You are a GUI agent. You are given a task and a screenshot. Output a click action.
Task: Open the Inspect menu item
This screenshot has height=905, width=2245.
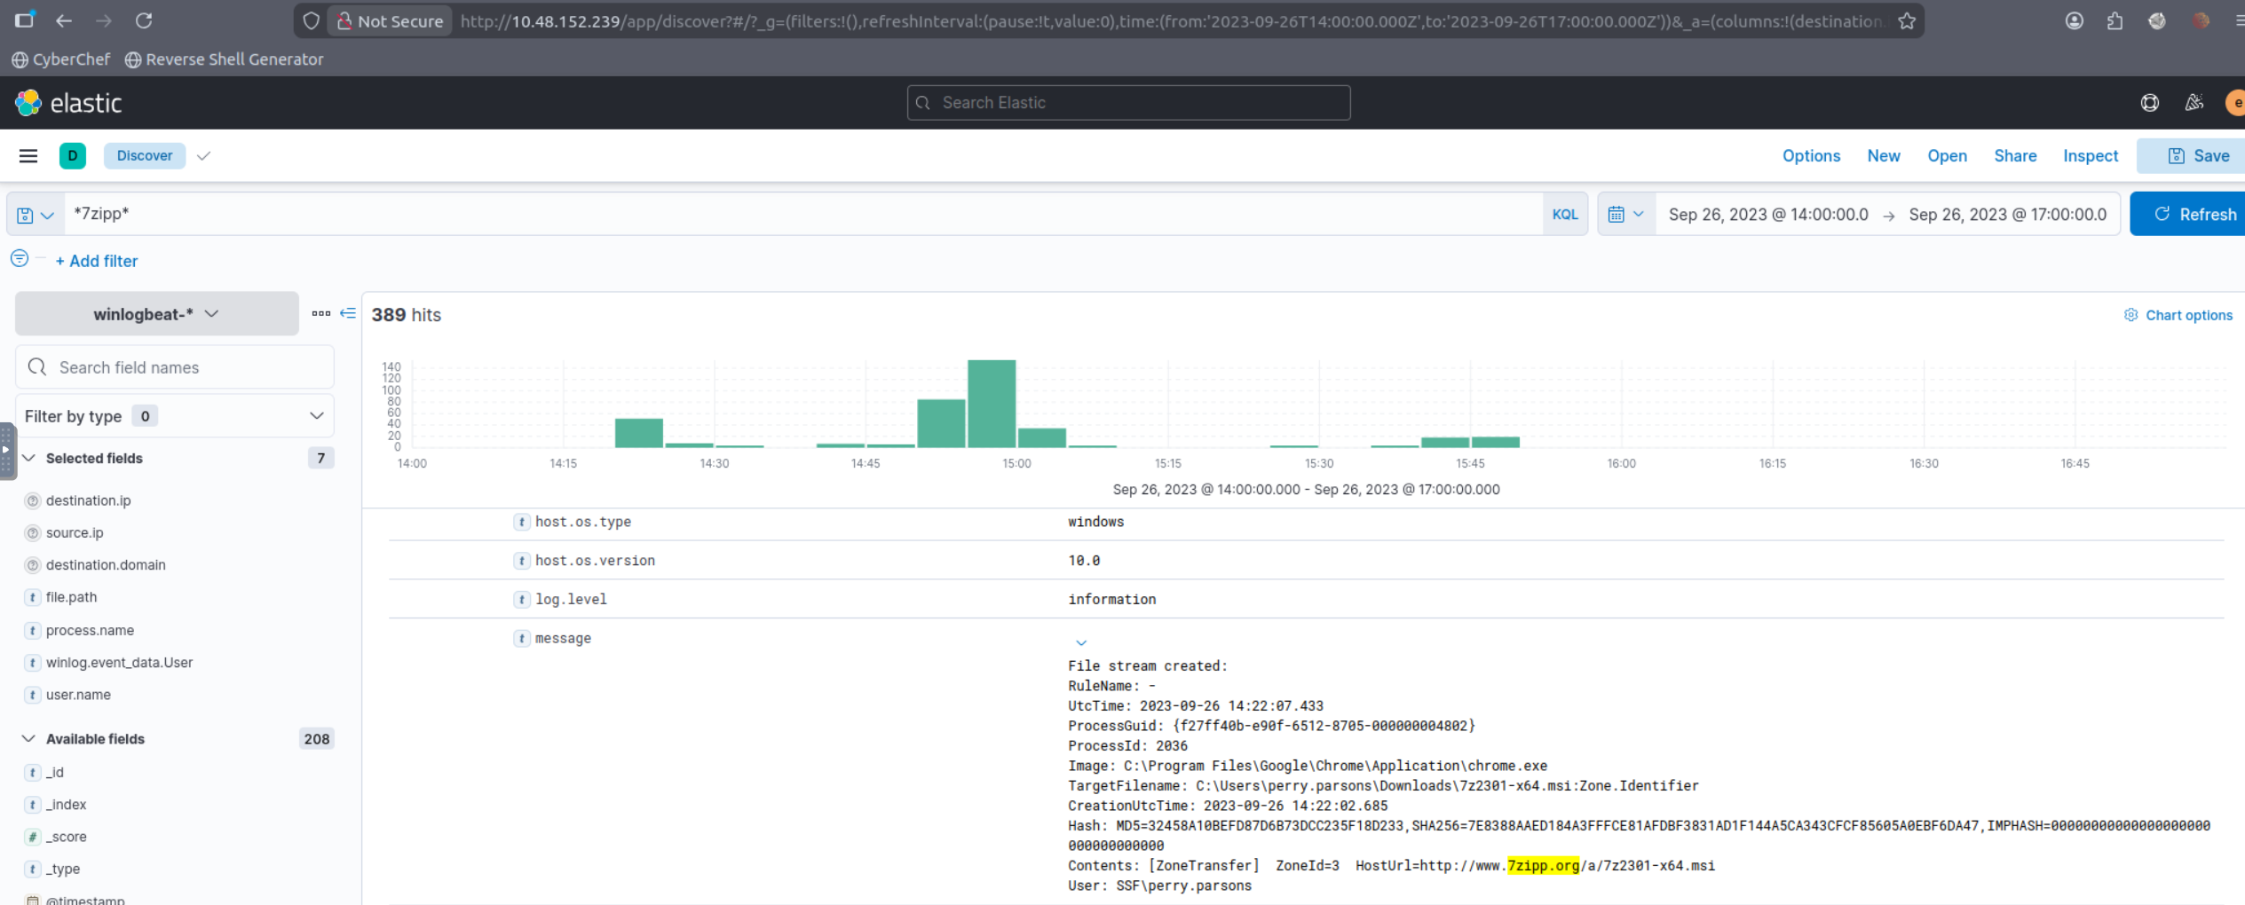pyautogui.click(x=2090, y=156)
